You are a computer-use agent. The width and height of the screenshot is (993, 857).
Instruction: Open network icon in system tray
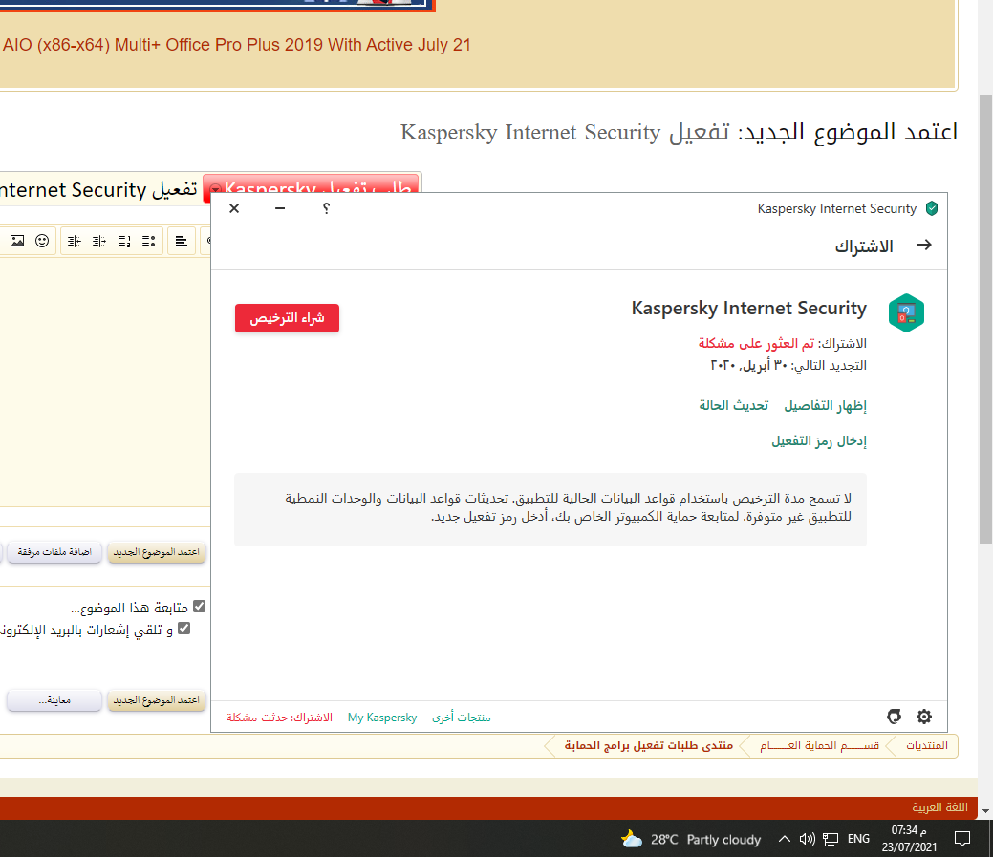pos(831,839)
